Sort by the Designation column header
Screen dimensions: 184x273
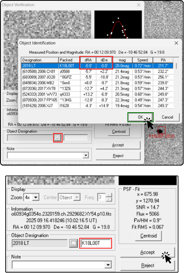(40, 60)
